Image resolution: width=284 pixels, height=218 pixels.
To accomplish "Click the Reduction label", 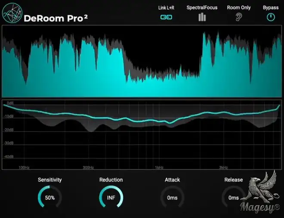I will pyautogui.click(x=111, y=180).
